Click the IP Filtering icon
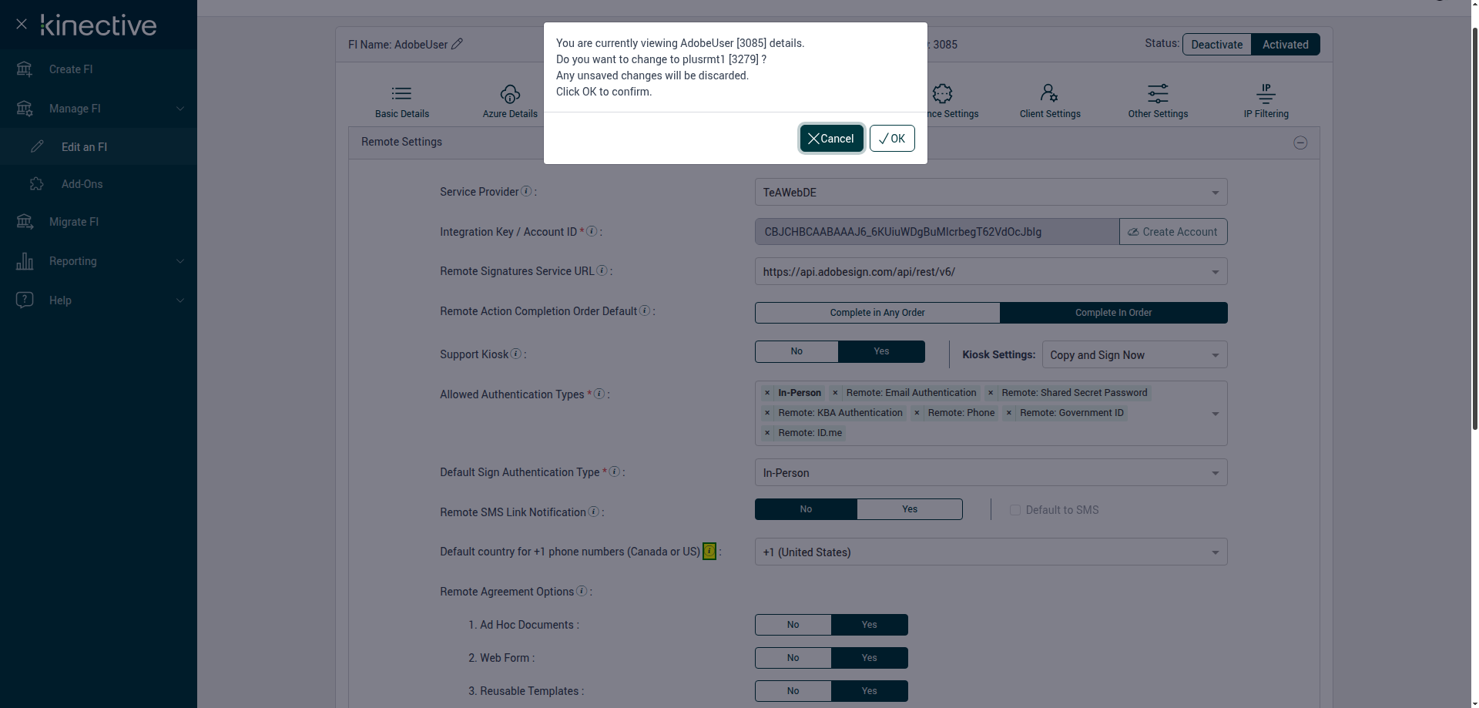The image size is (1479, 708). [1266, 94]
